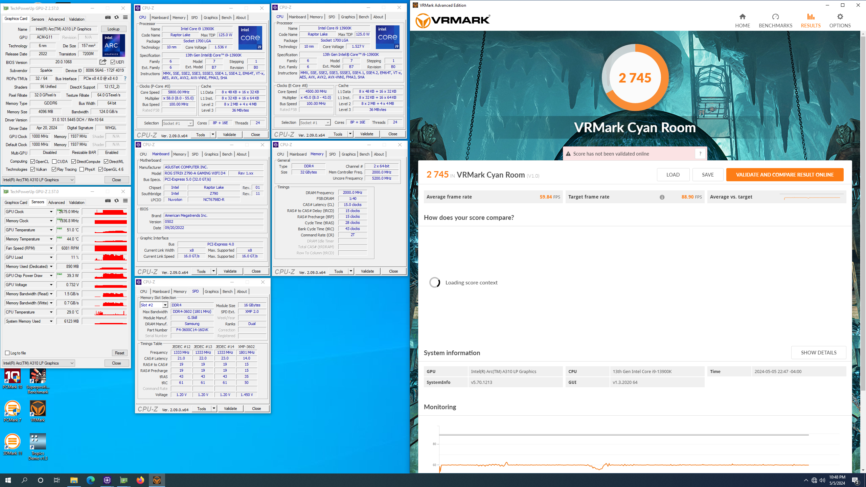Click SHOW DETAILS under System information
This screenshot has width=866, height=487.
(819, 352)
